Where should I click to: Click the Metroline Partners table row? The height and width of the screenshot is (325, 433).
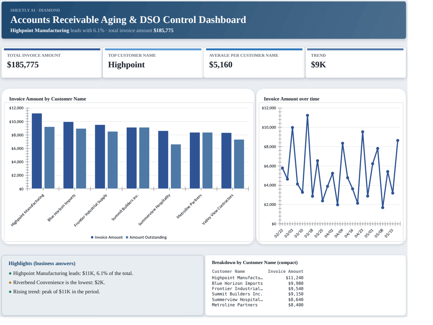point(258,305)
